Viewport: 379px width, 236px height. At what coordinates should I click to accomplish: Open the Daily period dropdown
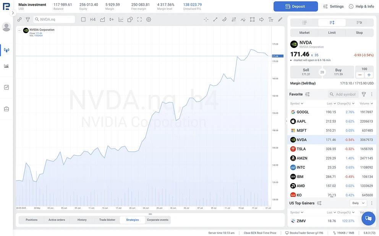point(358,203)
